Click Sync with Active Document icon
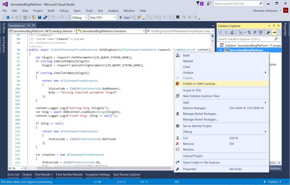 249,33
